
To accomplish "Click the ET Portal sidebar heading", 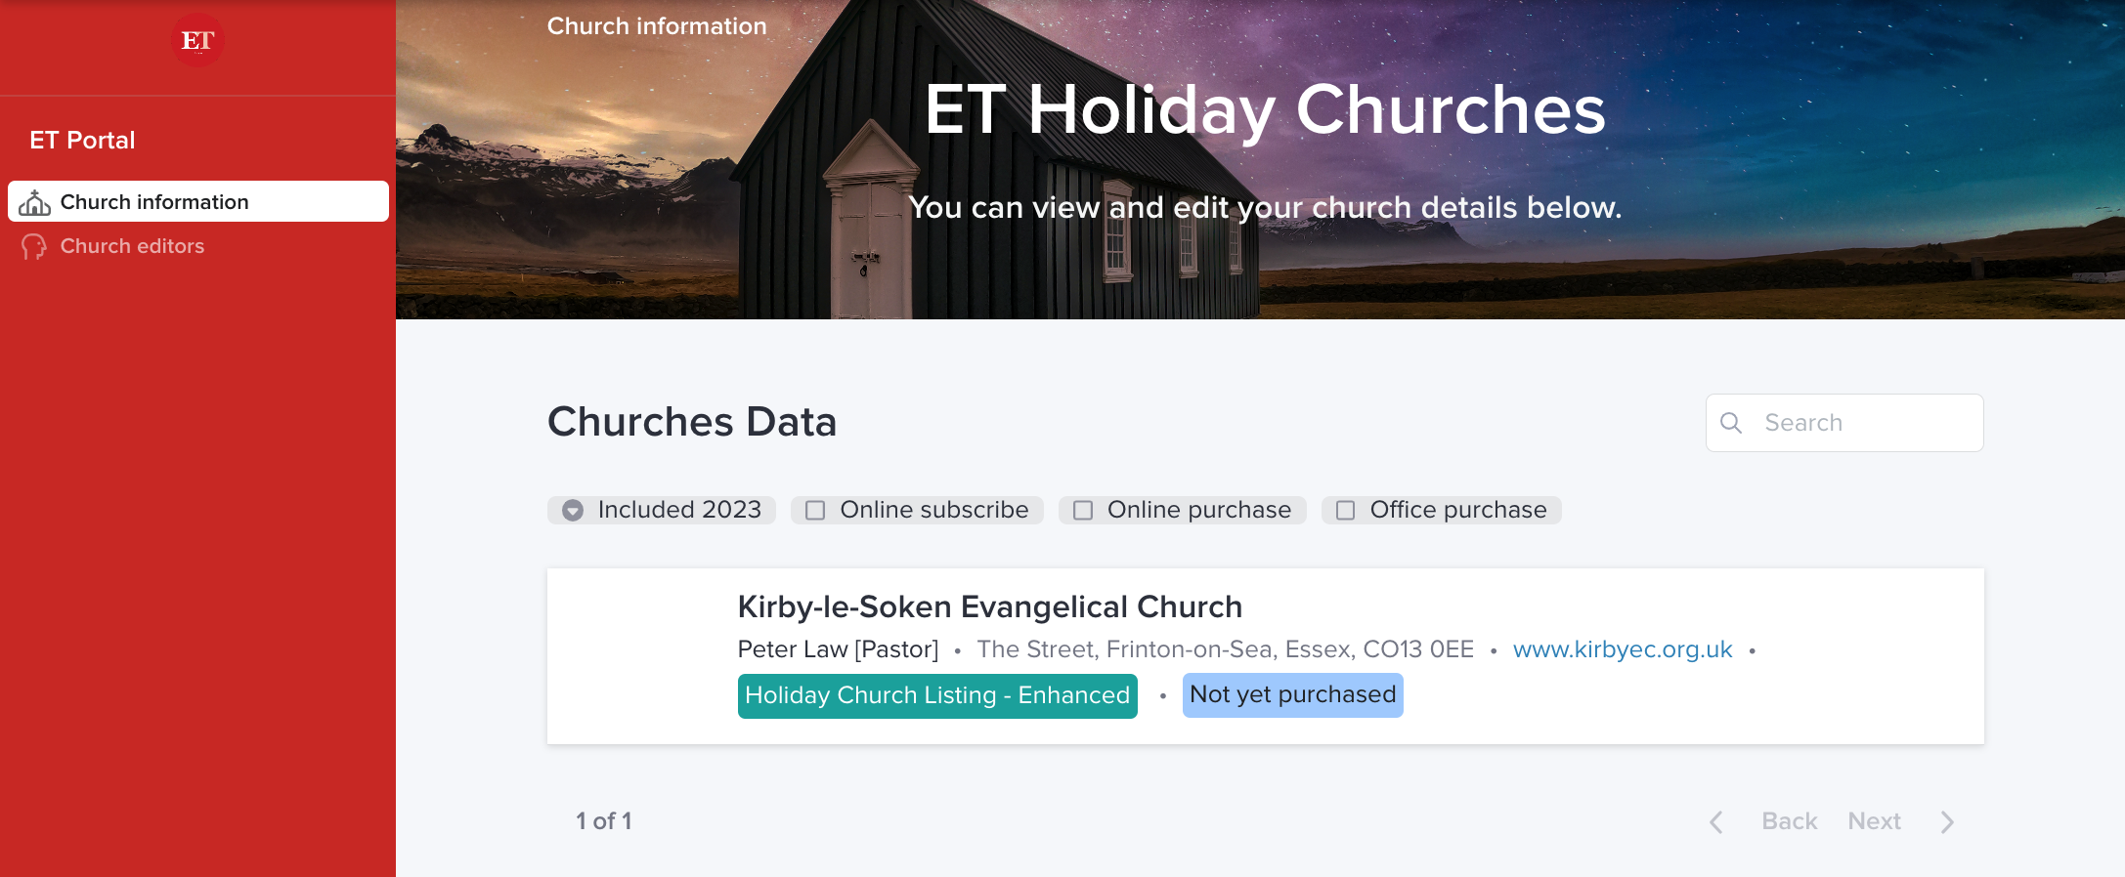I will [x=82, y=140].
